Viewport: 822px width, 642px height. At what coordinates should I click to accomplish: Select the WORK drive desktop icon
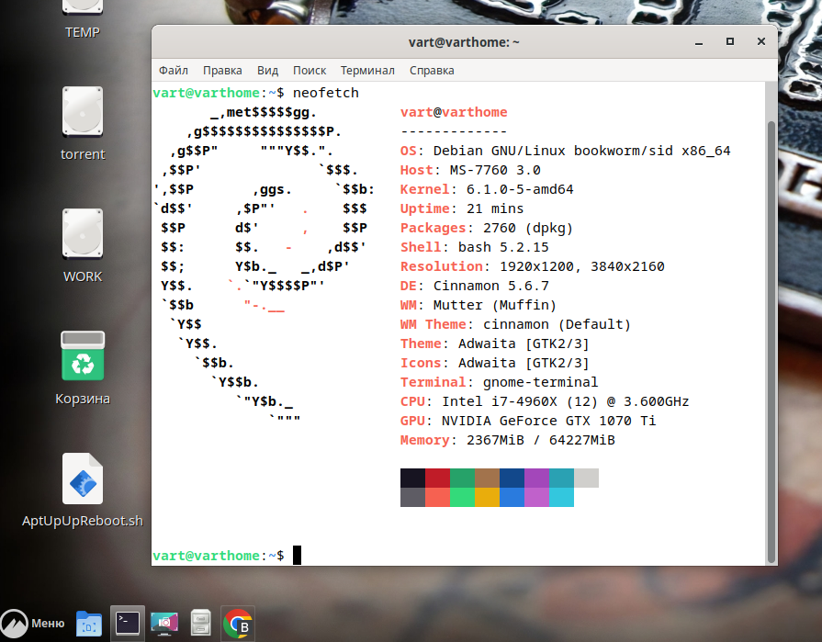coord(83,246)
